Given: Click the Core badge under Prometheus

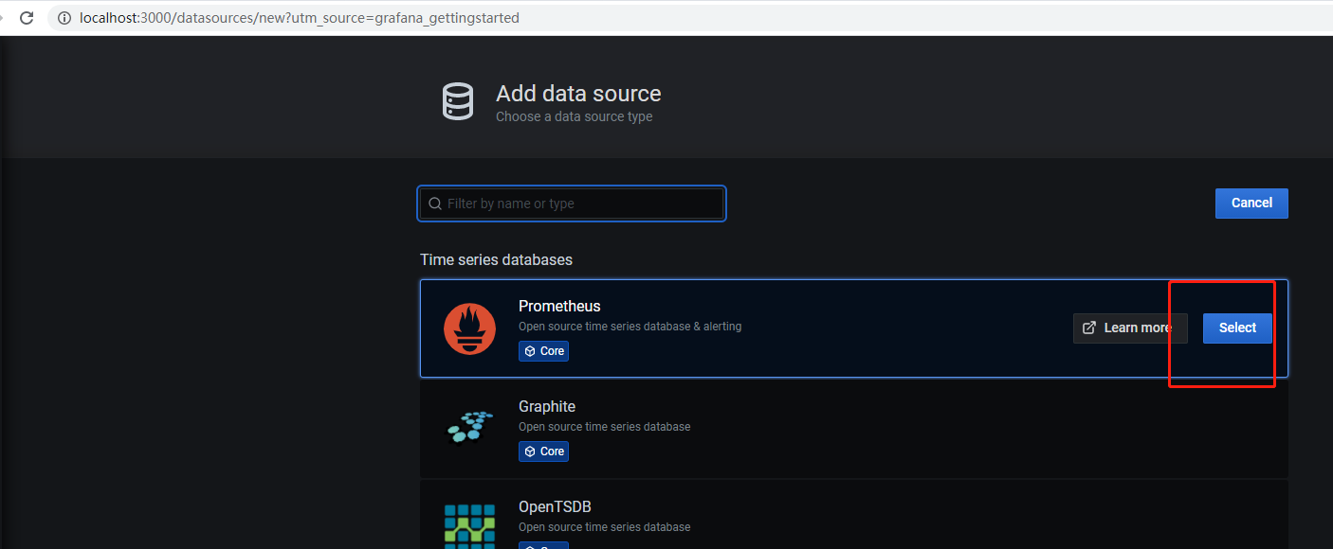Looking at the screenshot, I should coord(543,351).
